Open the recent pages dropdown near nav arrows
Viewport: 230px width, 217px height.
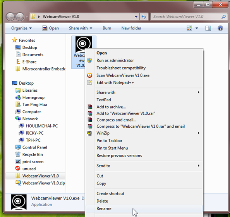pyautogui.click(x=27, y=17)
